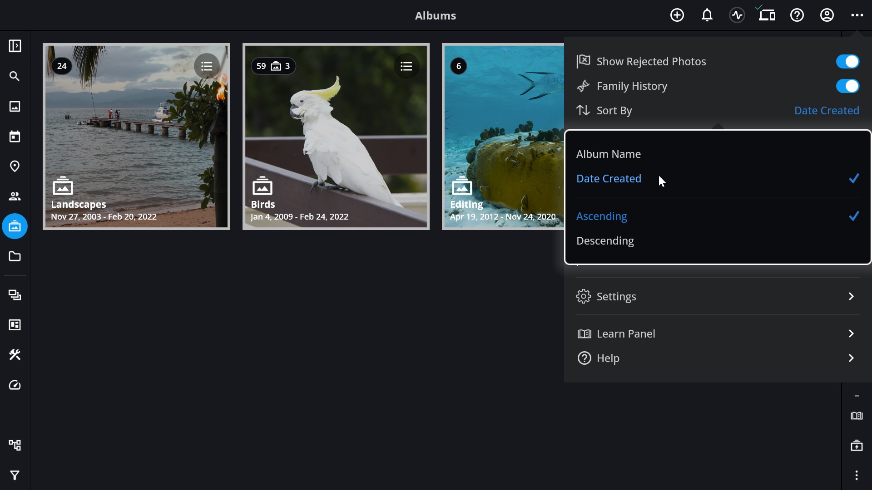Open the stacked images view icon

(x=15, y=295)
